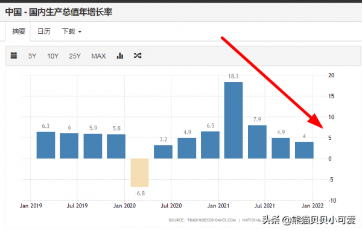This screenshot has width=362, height=231.
Task: Open the 摘要 tab
Action: [x=19, y=31]
